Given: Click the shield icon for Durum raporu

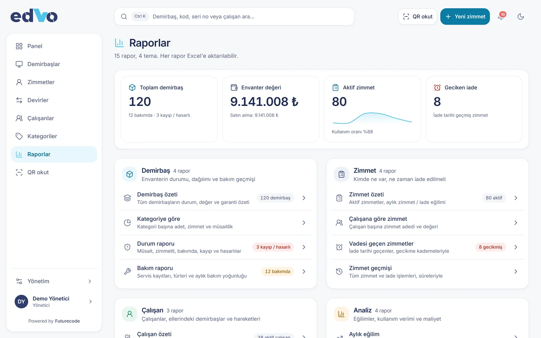Looking at the screenshot, I should coord(127,247).
